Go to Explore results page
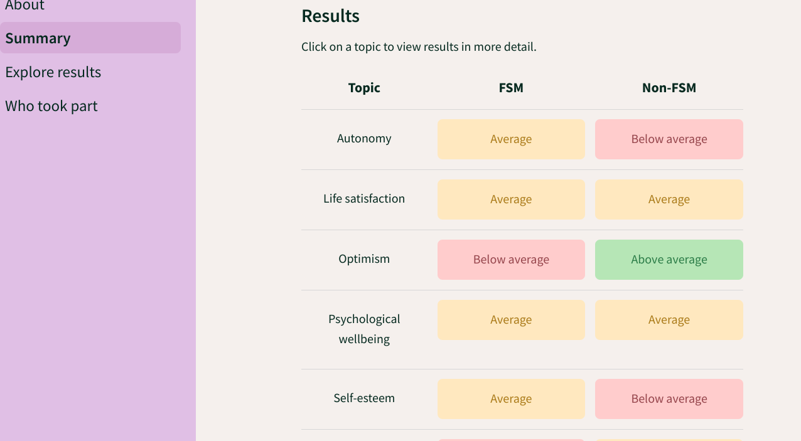 pos(53,72)
